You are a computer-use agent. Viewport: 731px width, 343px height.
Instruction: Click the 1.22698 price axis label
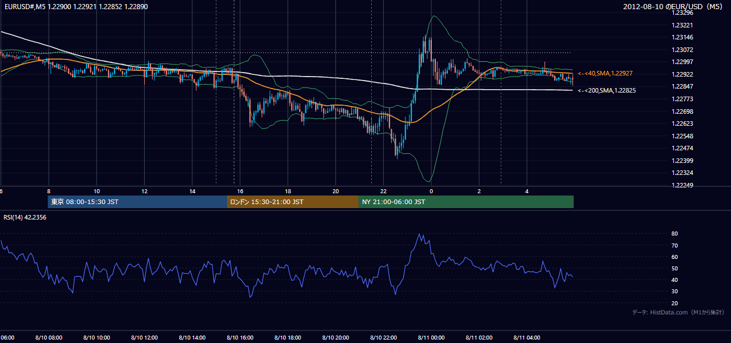(x=682, y=111)
